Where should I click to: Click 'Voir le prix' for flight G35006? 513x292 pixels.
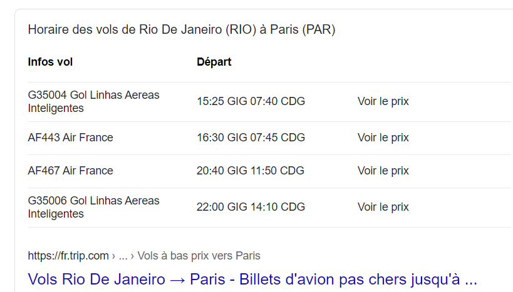pyautogui.click(x=383, y=207)
